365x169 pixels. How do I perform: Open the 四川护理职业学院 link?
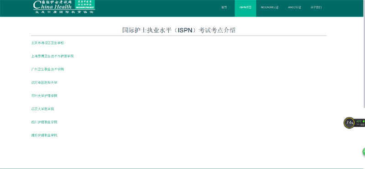44,122
